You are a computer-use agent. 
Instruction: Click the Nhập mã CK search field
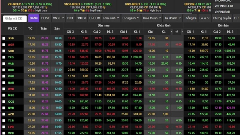15,19
